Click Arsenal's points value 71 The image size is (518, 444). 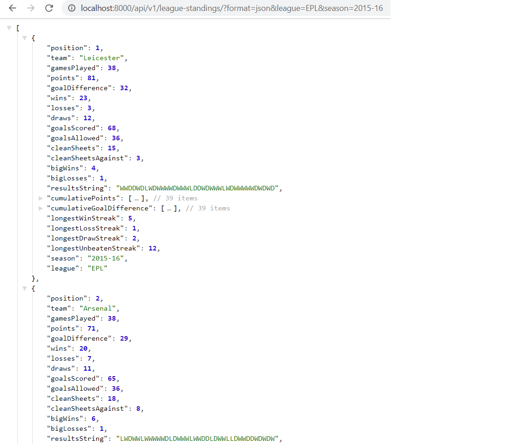click(x=91, y=329)
